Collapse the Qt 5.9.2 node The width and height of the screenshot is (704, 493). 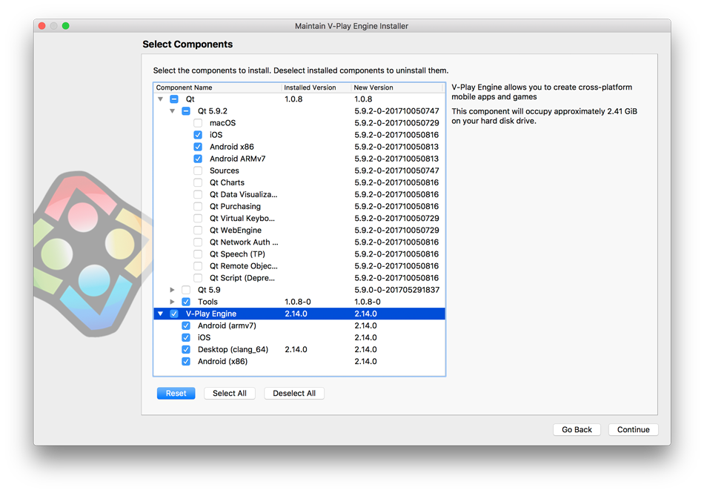pyautogui.click(x=173, y=111)
